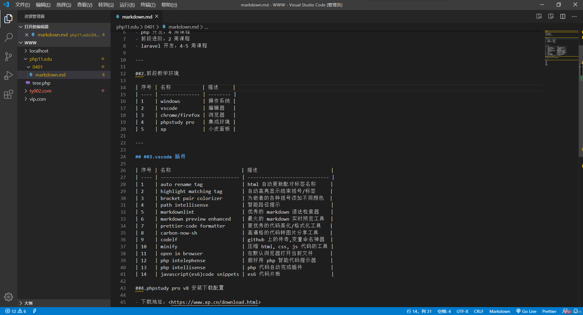The height and width of the screenshot is (315, 583).
Task: Open the 转到(G) menu
Action: click(x=106, y=5)
